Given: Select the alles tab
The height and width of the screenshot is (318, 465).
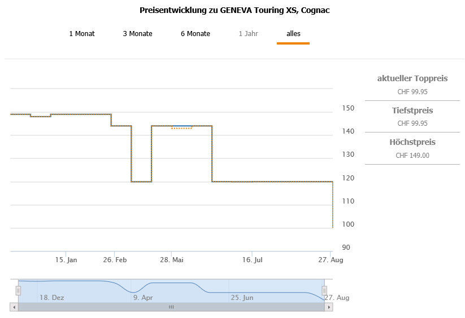Looking at the screenshot, I should 293,34.
